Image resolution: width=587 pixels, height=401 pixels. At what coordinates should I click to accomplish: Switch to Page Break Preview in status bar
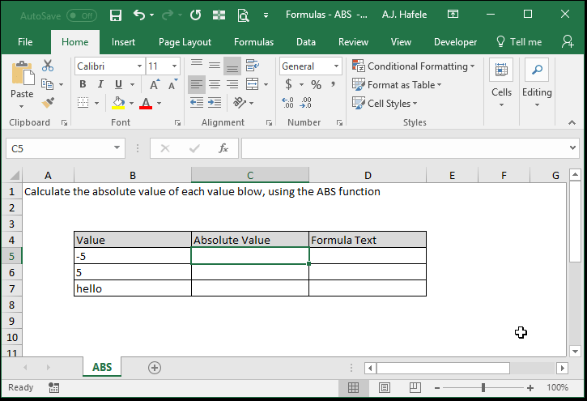click(415, 387)
